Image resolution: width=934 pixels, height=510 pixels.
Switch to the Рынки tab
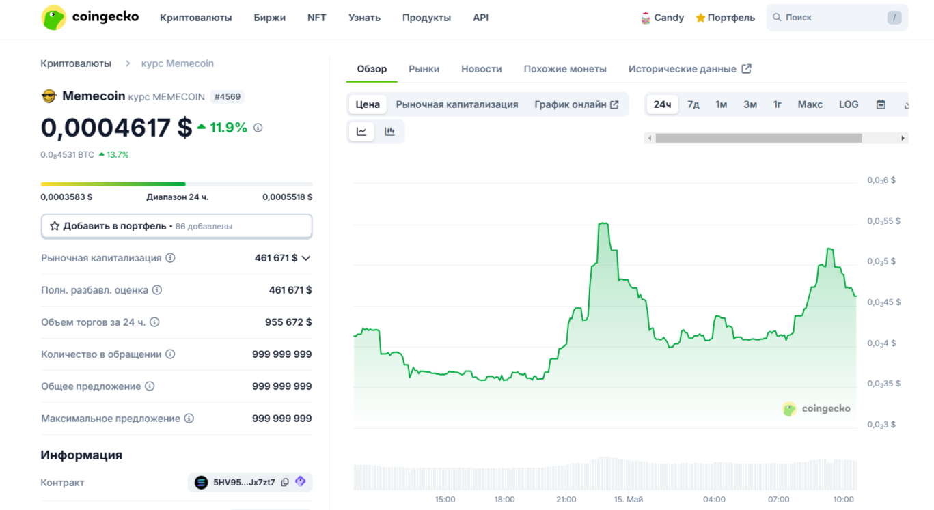click(x=424, y=69)
